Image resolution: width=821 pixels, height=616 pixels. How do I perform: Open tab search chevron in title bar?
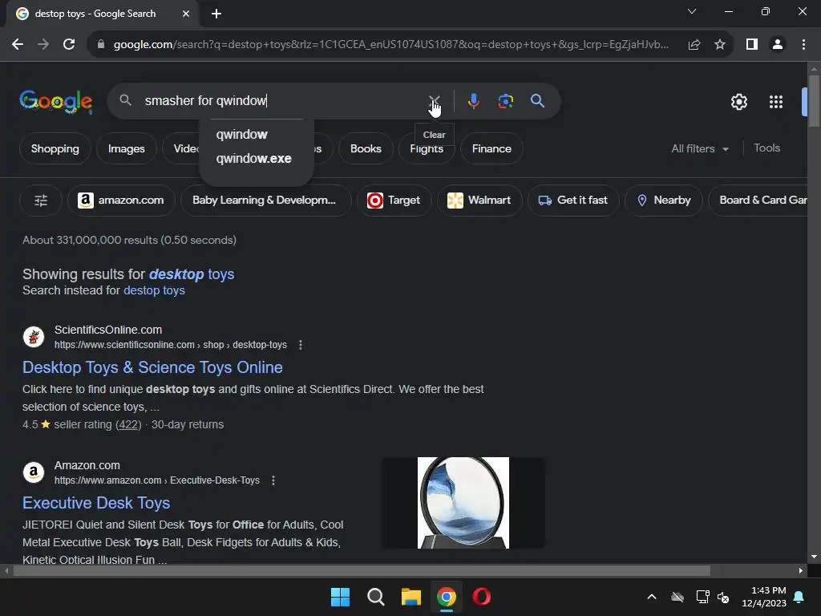tap(692, 11)
